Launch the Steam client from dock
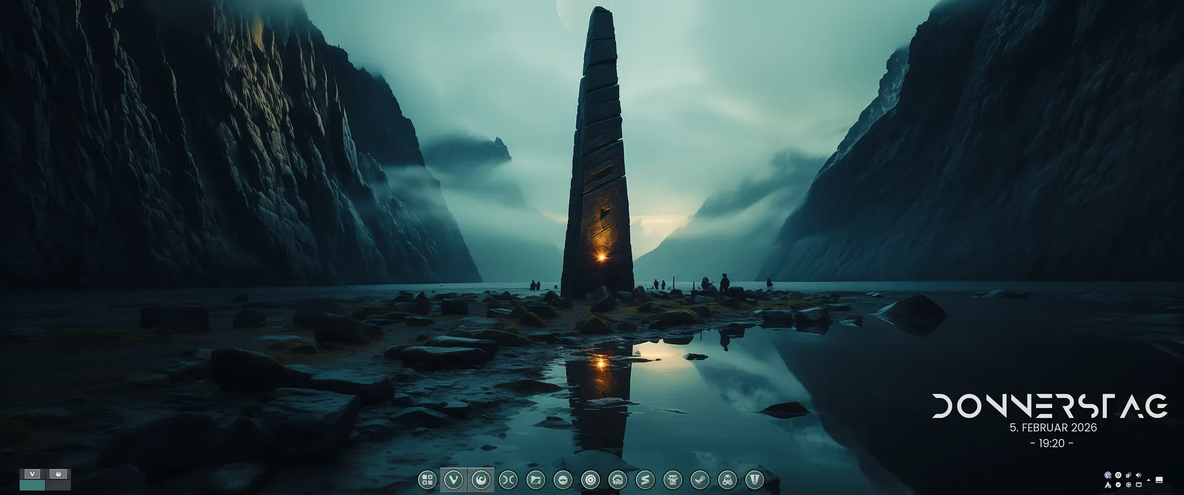The width and height of the screenshot is (1184, 495). (x=699, y=480)
